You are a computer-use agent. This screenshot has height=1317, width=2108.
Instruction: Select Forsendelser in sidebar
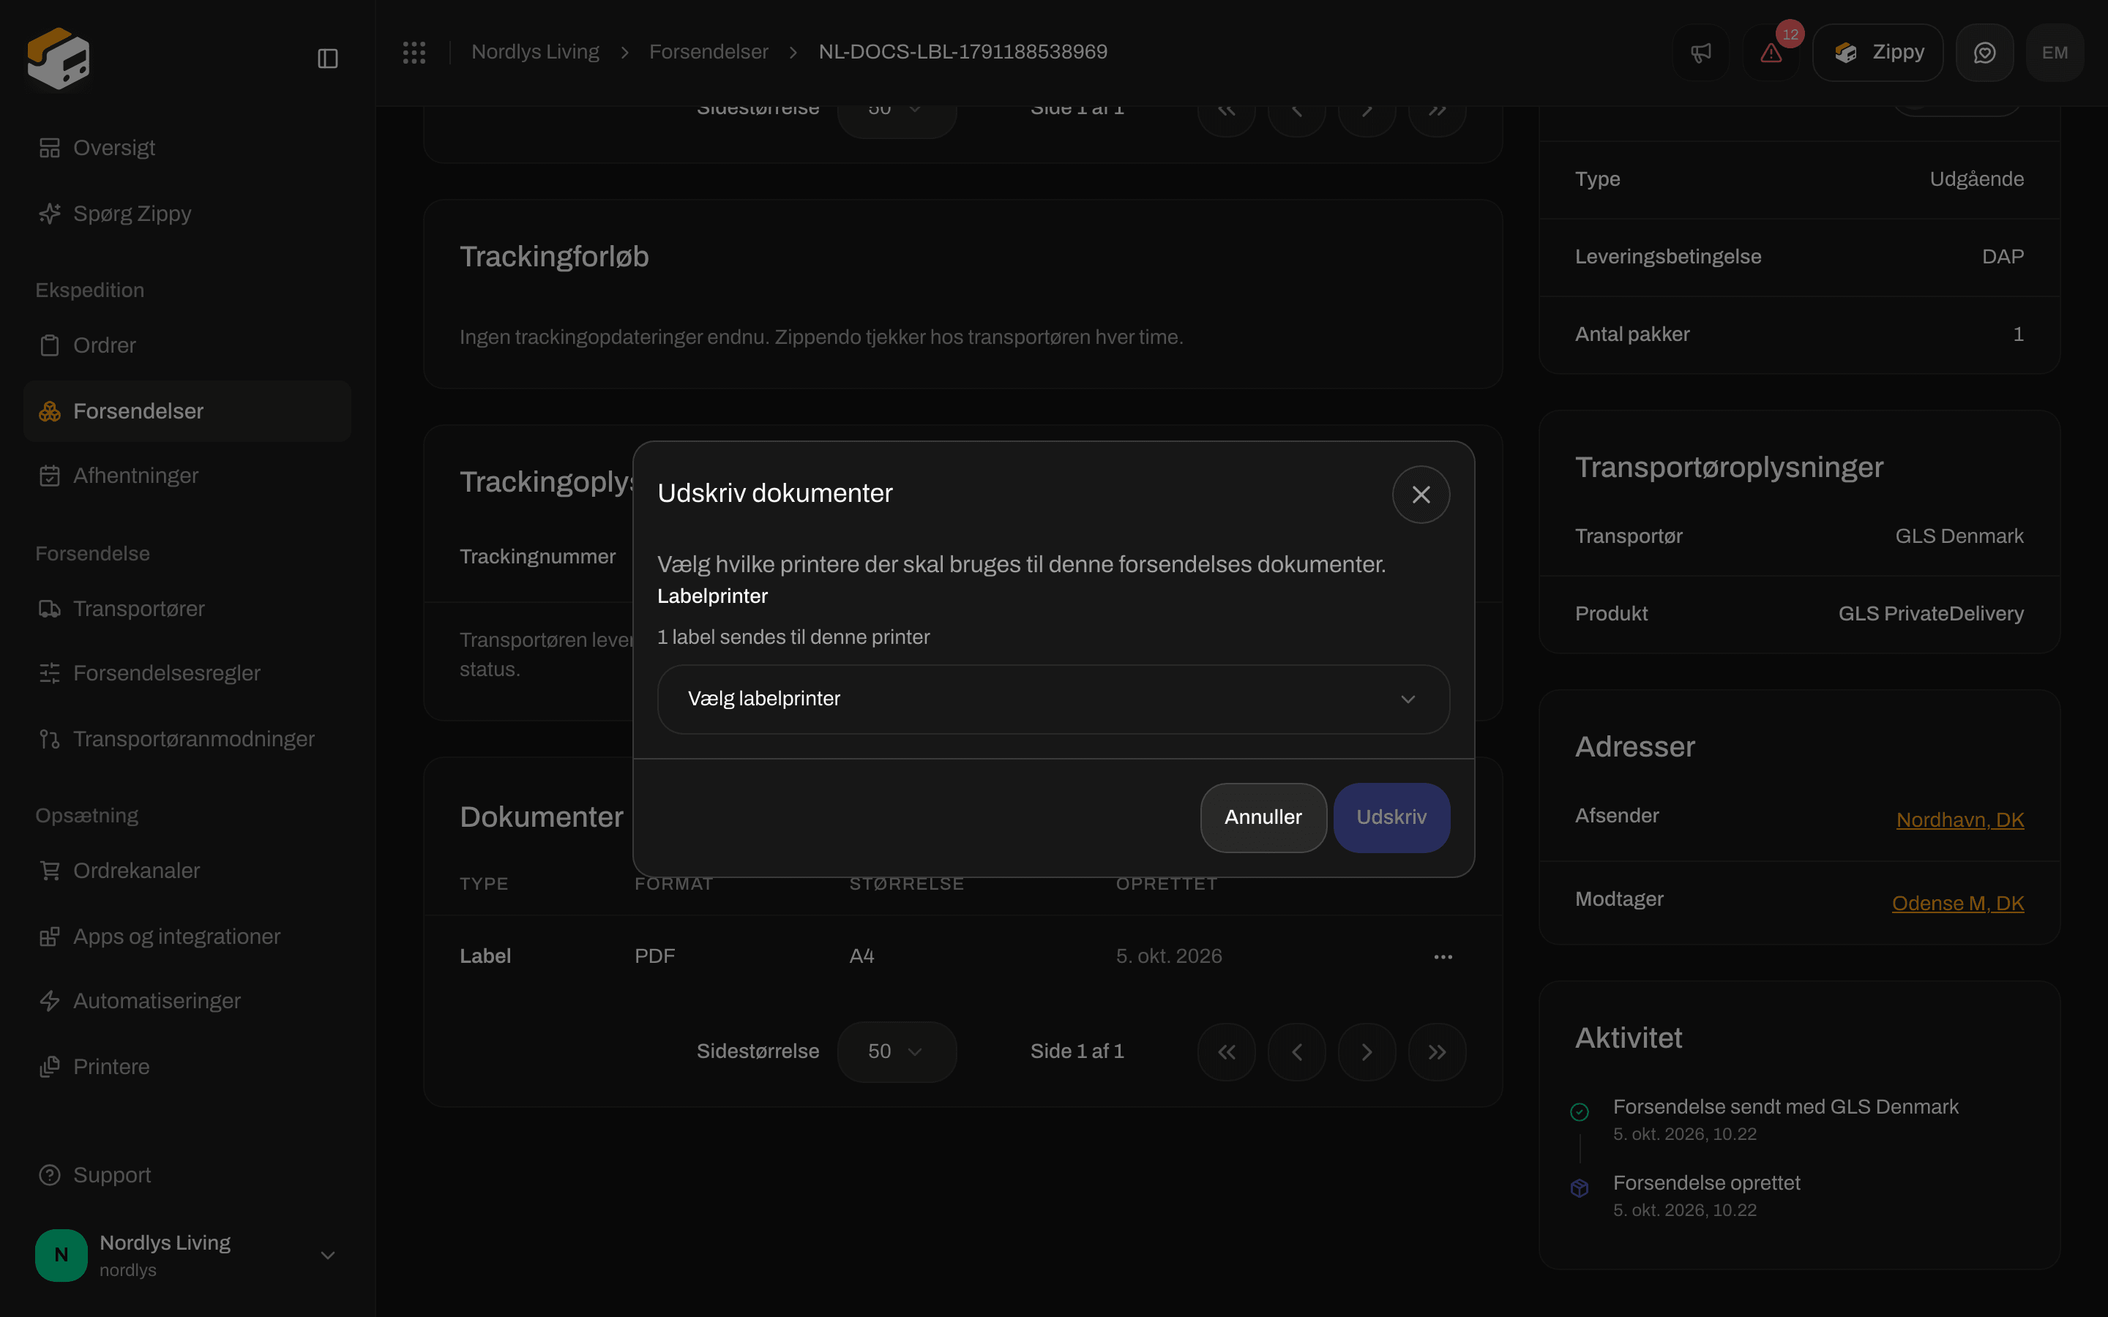pyautogui.click(x=187, y=411)
